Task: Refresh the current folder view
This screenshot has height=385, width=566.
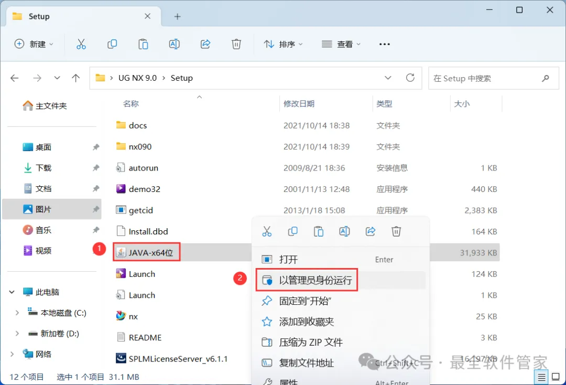Action: [410, 78]
